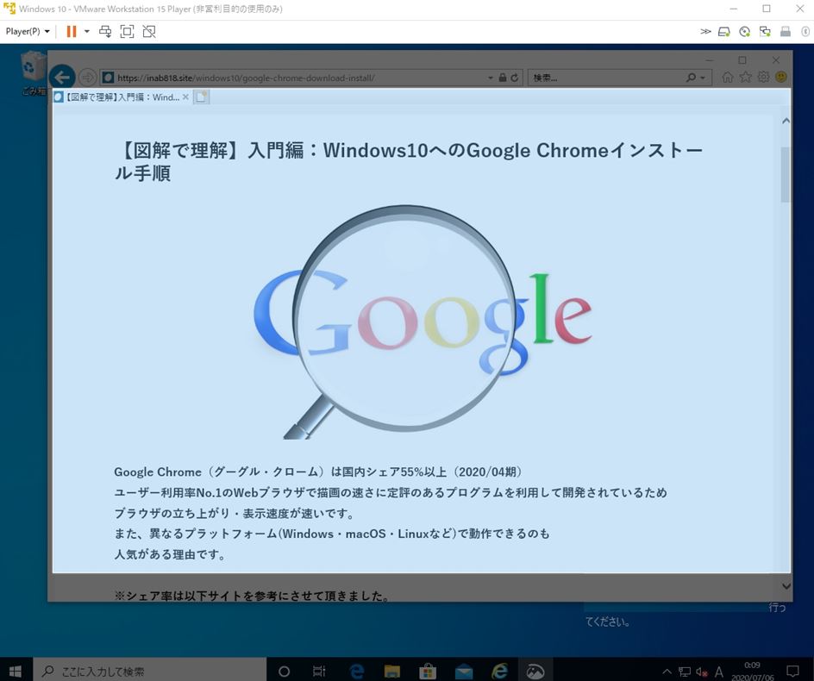Image resolution: width=814 pixels, height=681 pixels.
Task: Click the 検索 search field in Internet Explorer
Action: [x=606, y=78]
